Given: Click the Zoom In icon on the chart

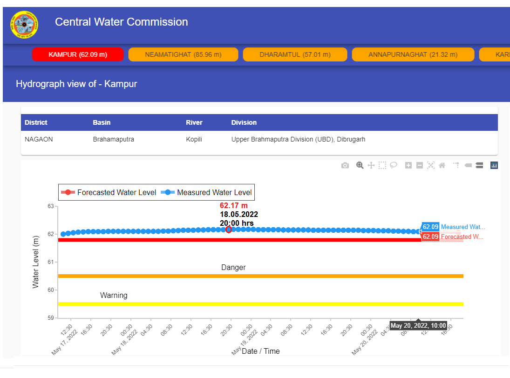Looking at the screenshot, I should pos(408,165).
